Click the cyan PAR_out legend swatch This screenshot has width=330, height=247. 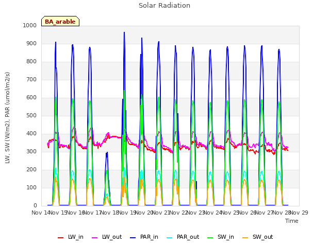click(170, 238)
